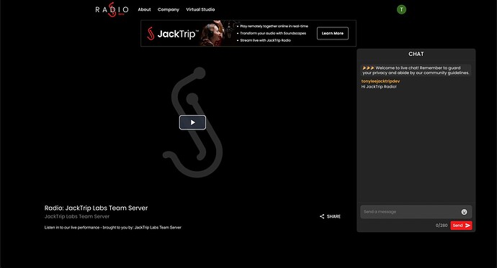Click Play remotely together online banner text

pos(274,27)
